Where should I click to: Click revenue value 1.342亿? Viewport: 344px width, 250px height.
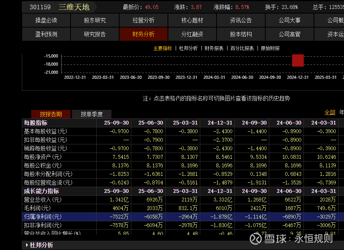pyautogui.click(x=119, y=200)
